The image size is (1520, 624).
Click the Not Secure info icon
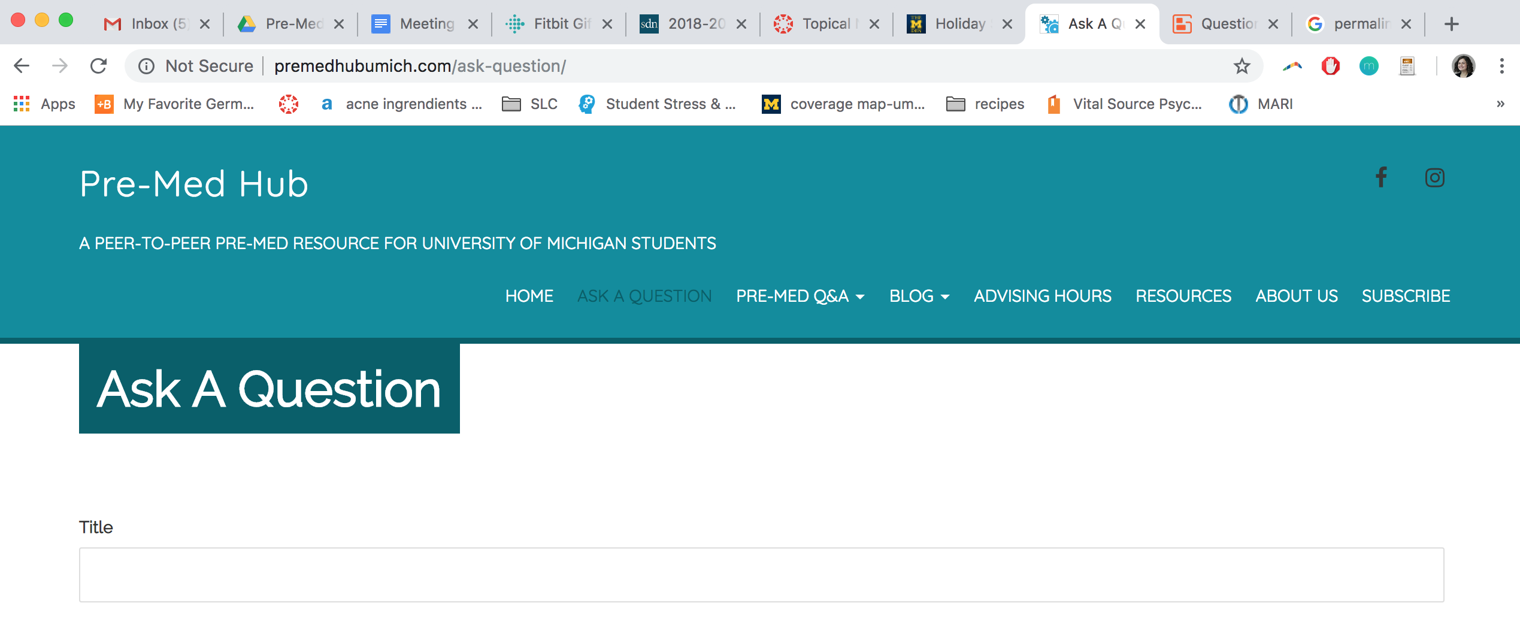(146, 66)
